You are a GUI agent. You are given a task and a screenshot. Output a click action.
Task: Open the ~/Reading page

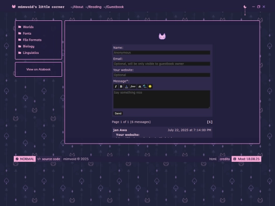coord(94,7)
